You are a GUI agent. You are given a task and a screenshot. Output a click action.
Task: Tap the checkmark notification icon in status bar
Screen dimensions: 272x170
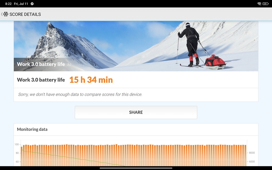click(x=32, y=4)
